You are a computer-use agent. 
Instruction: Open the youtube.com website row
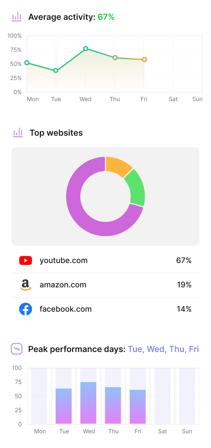(x=105, y=260)
